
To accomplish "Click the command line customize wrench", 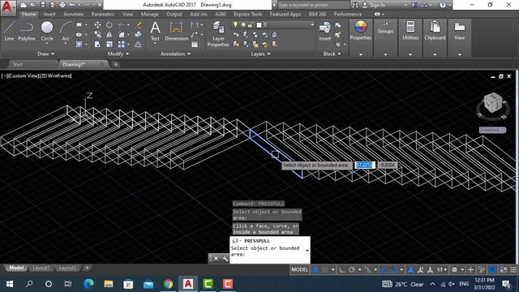I will pos(225,258).
